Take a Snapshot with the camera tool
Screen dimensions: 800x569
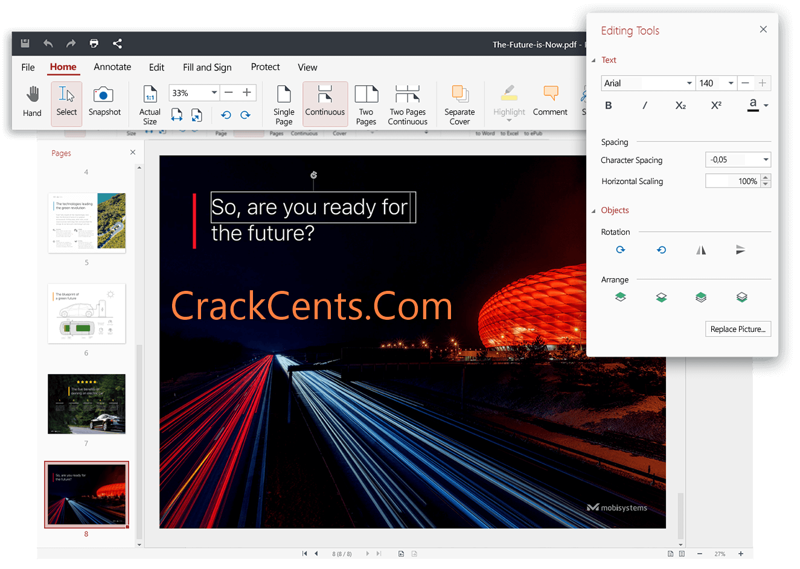(104, 101)
